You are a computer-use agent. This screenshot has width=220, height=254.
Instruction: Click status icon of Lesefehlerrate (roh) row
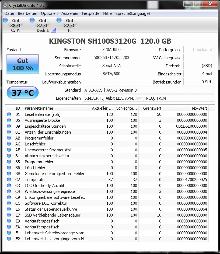pyautogui.click(x=9, y=114)
